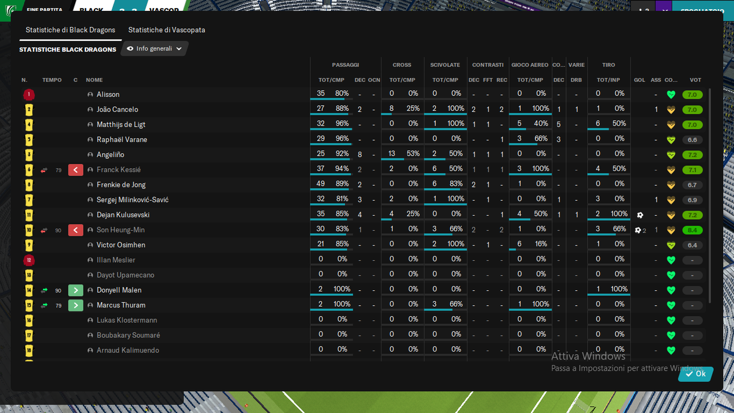
Task: Open the profile icon beside Raphaël Varane
Action: [90, 139]
